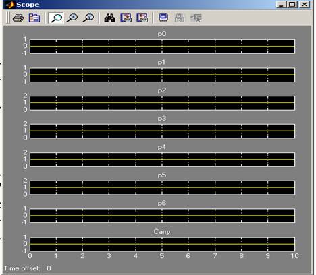Click the Print icon in Scope toolbar
The width and height of the screenshot is (316, 275).
pos(18,18)
